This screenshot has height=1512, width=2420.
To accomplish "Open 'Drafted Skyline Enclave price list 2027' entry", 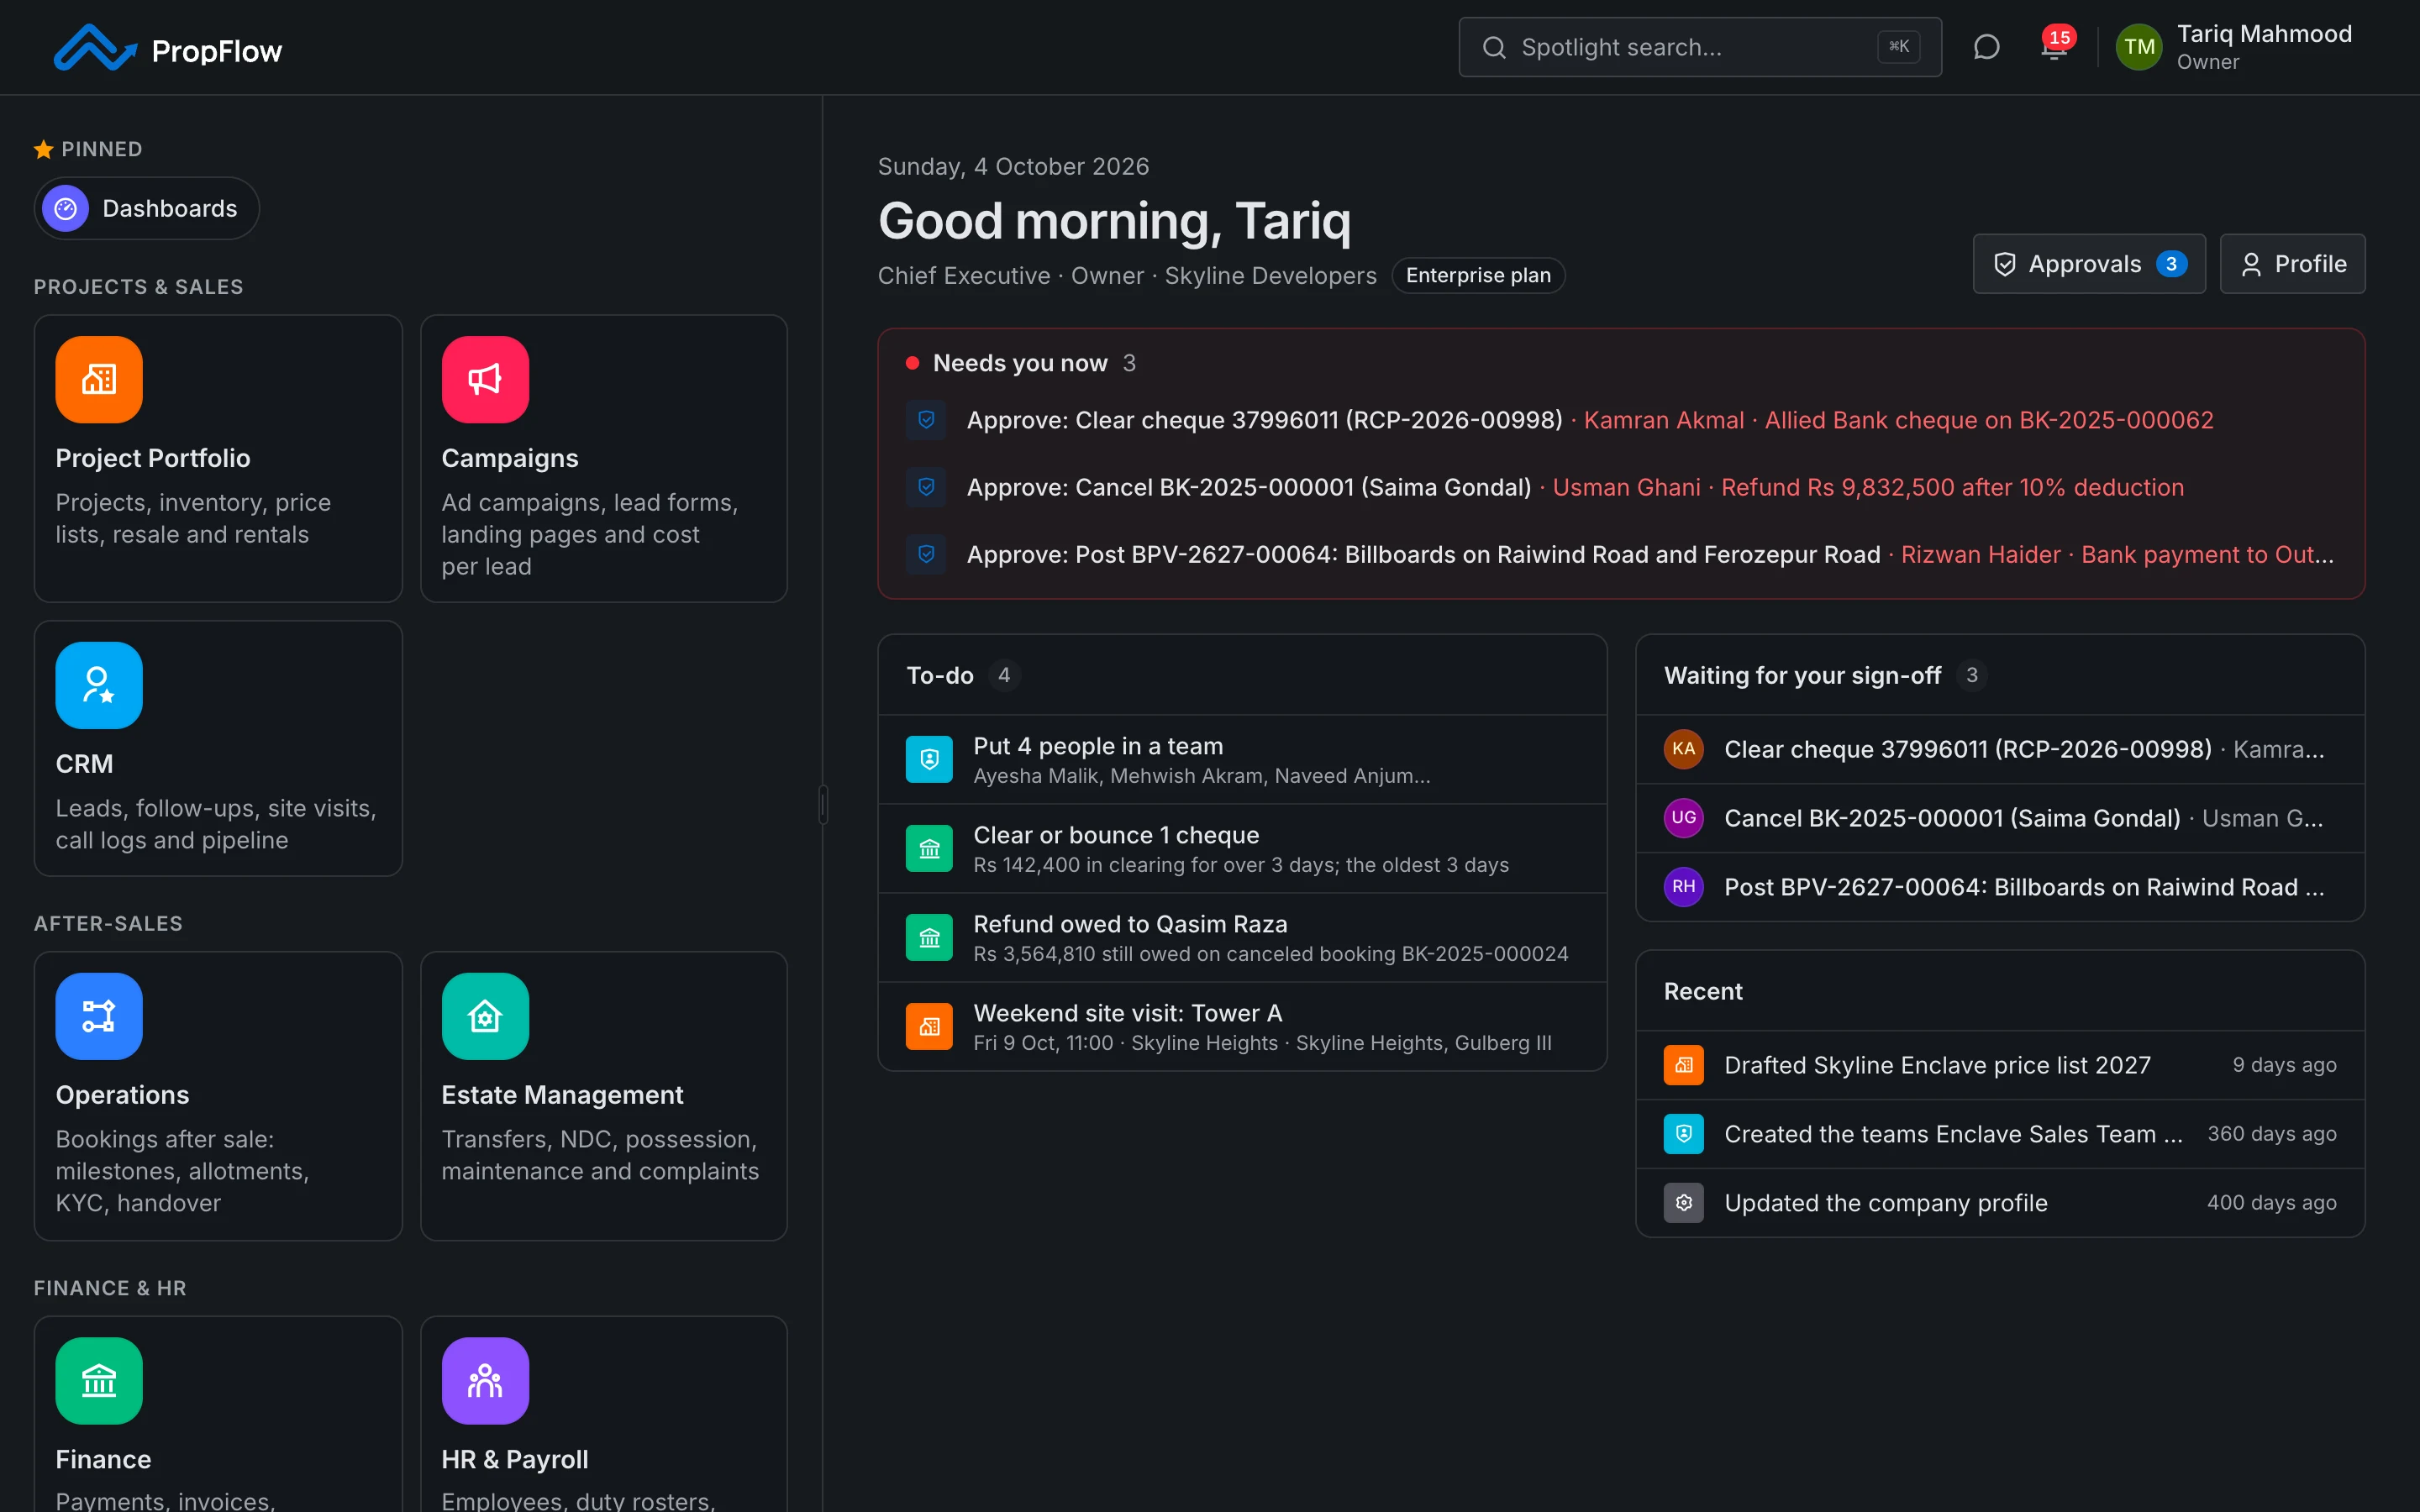I will 2000,1065.
